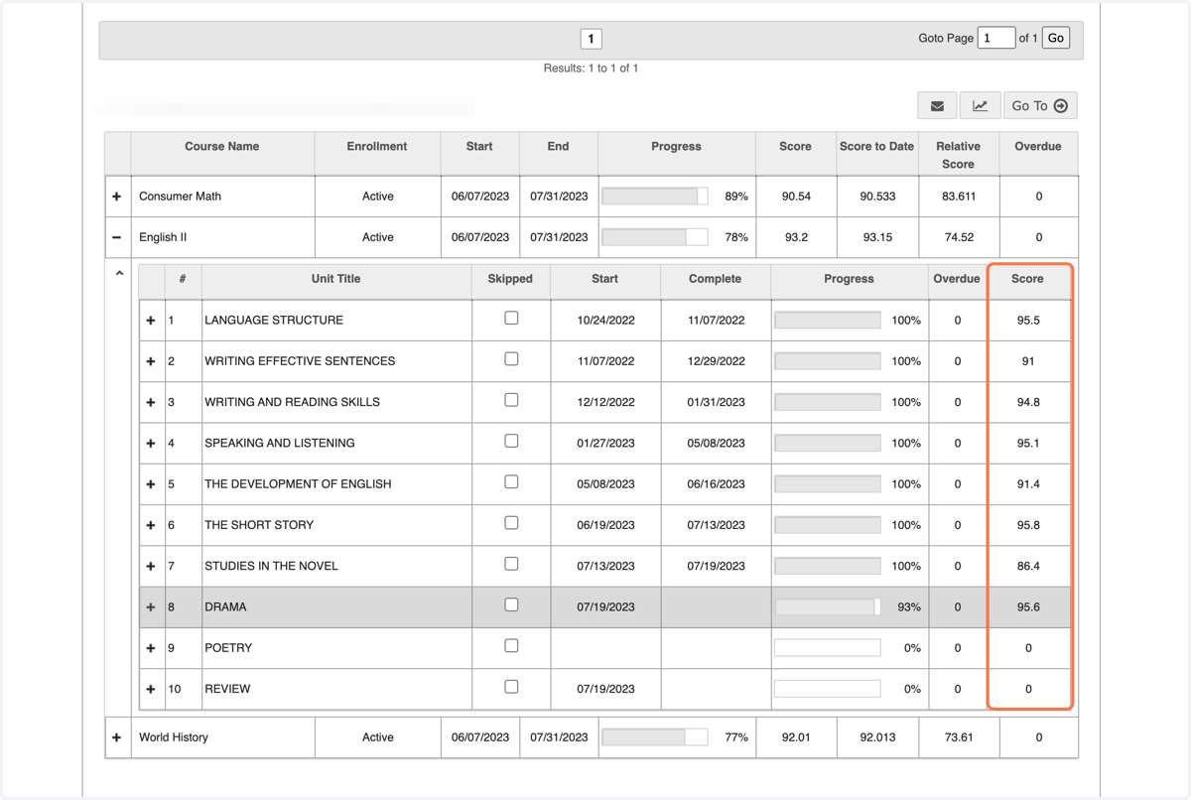Expand unit 7 STUDIES IN THE NOVEL
Image resolution: width=1191 pixels, height=800 pixels.
click(151, 566)
